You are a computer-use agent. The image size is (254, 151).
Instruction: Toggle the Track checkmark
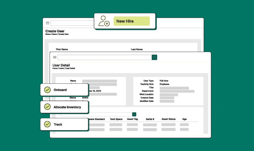[47, 124]
